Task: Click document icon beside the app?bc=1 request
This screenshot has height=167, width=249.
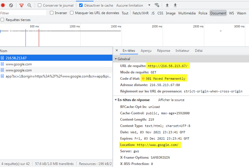Action: 2,76
